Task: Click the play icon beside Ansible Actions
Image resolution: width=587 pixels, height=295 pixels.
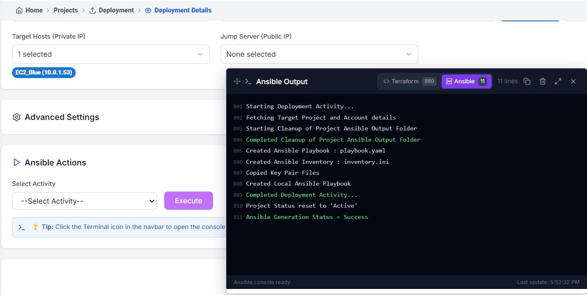Action: pyautogui.click(x=17, y=162)
